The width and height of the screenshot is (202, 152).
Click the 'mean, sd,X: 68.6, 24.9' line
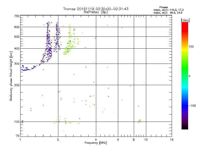(x=168, y=13)
